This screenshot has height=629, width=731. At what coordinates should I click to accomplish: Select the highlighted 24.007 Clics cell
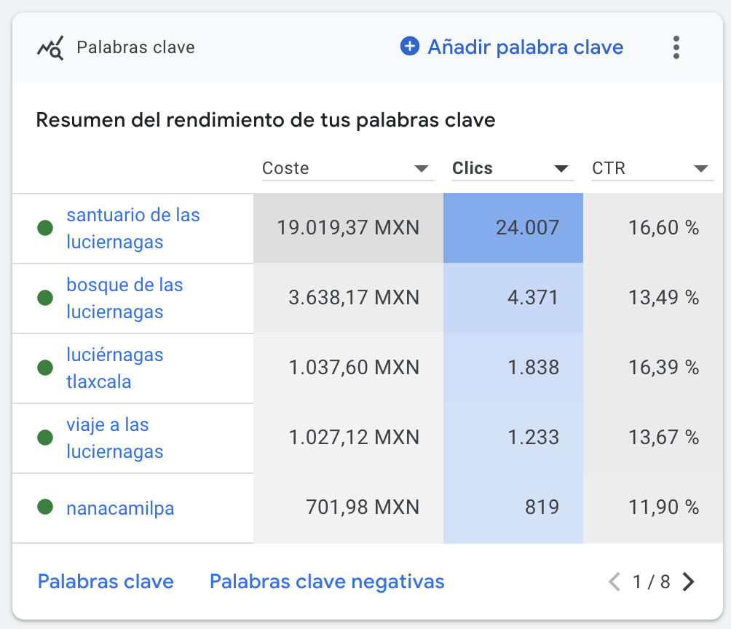(513, 226)
